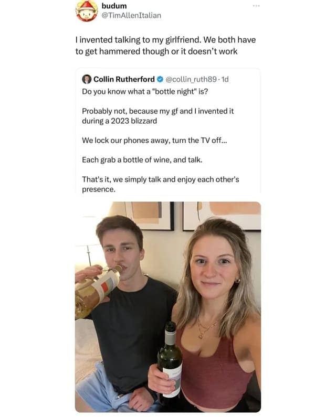Open Collin Rutherford's display name link

coord(124,79)
